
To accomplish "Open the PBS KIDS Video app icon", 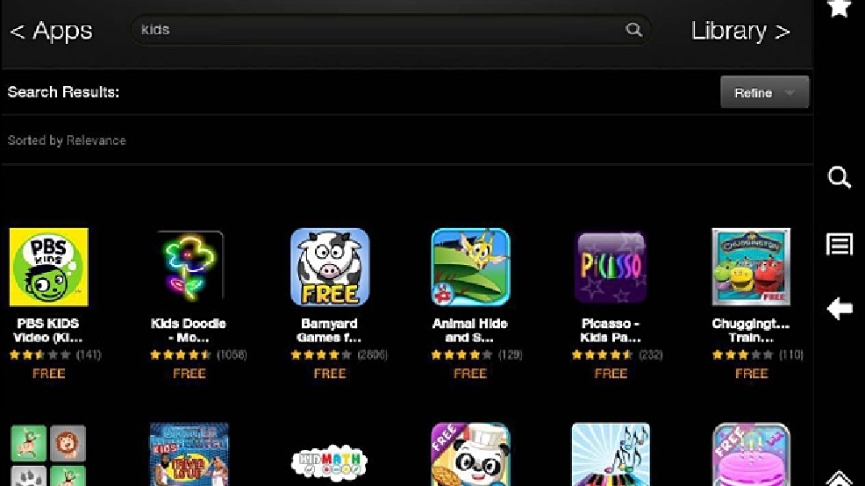I will click(x=48, y=267).
